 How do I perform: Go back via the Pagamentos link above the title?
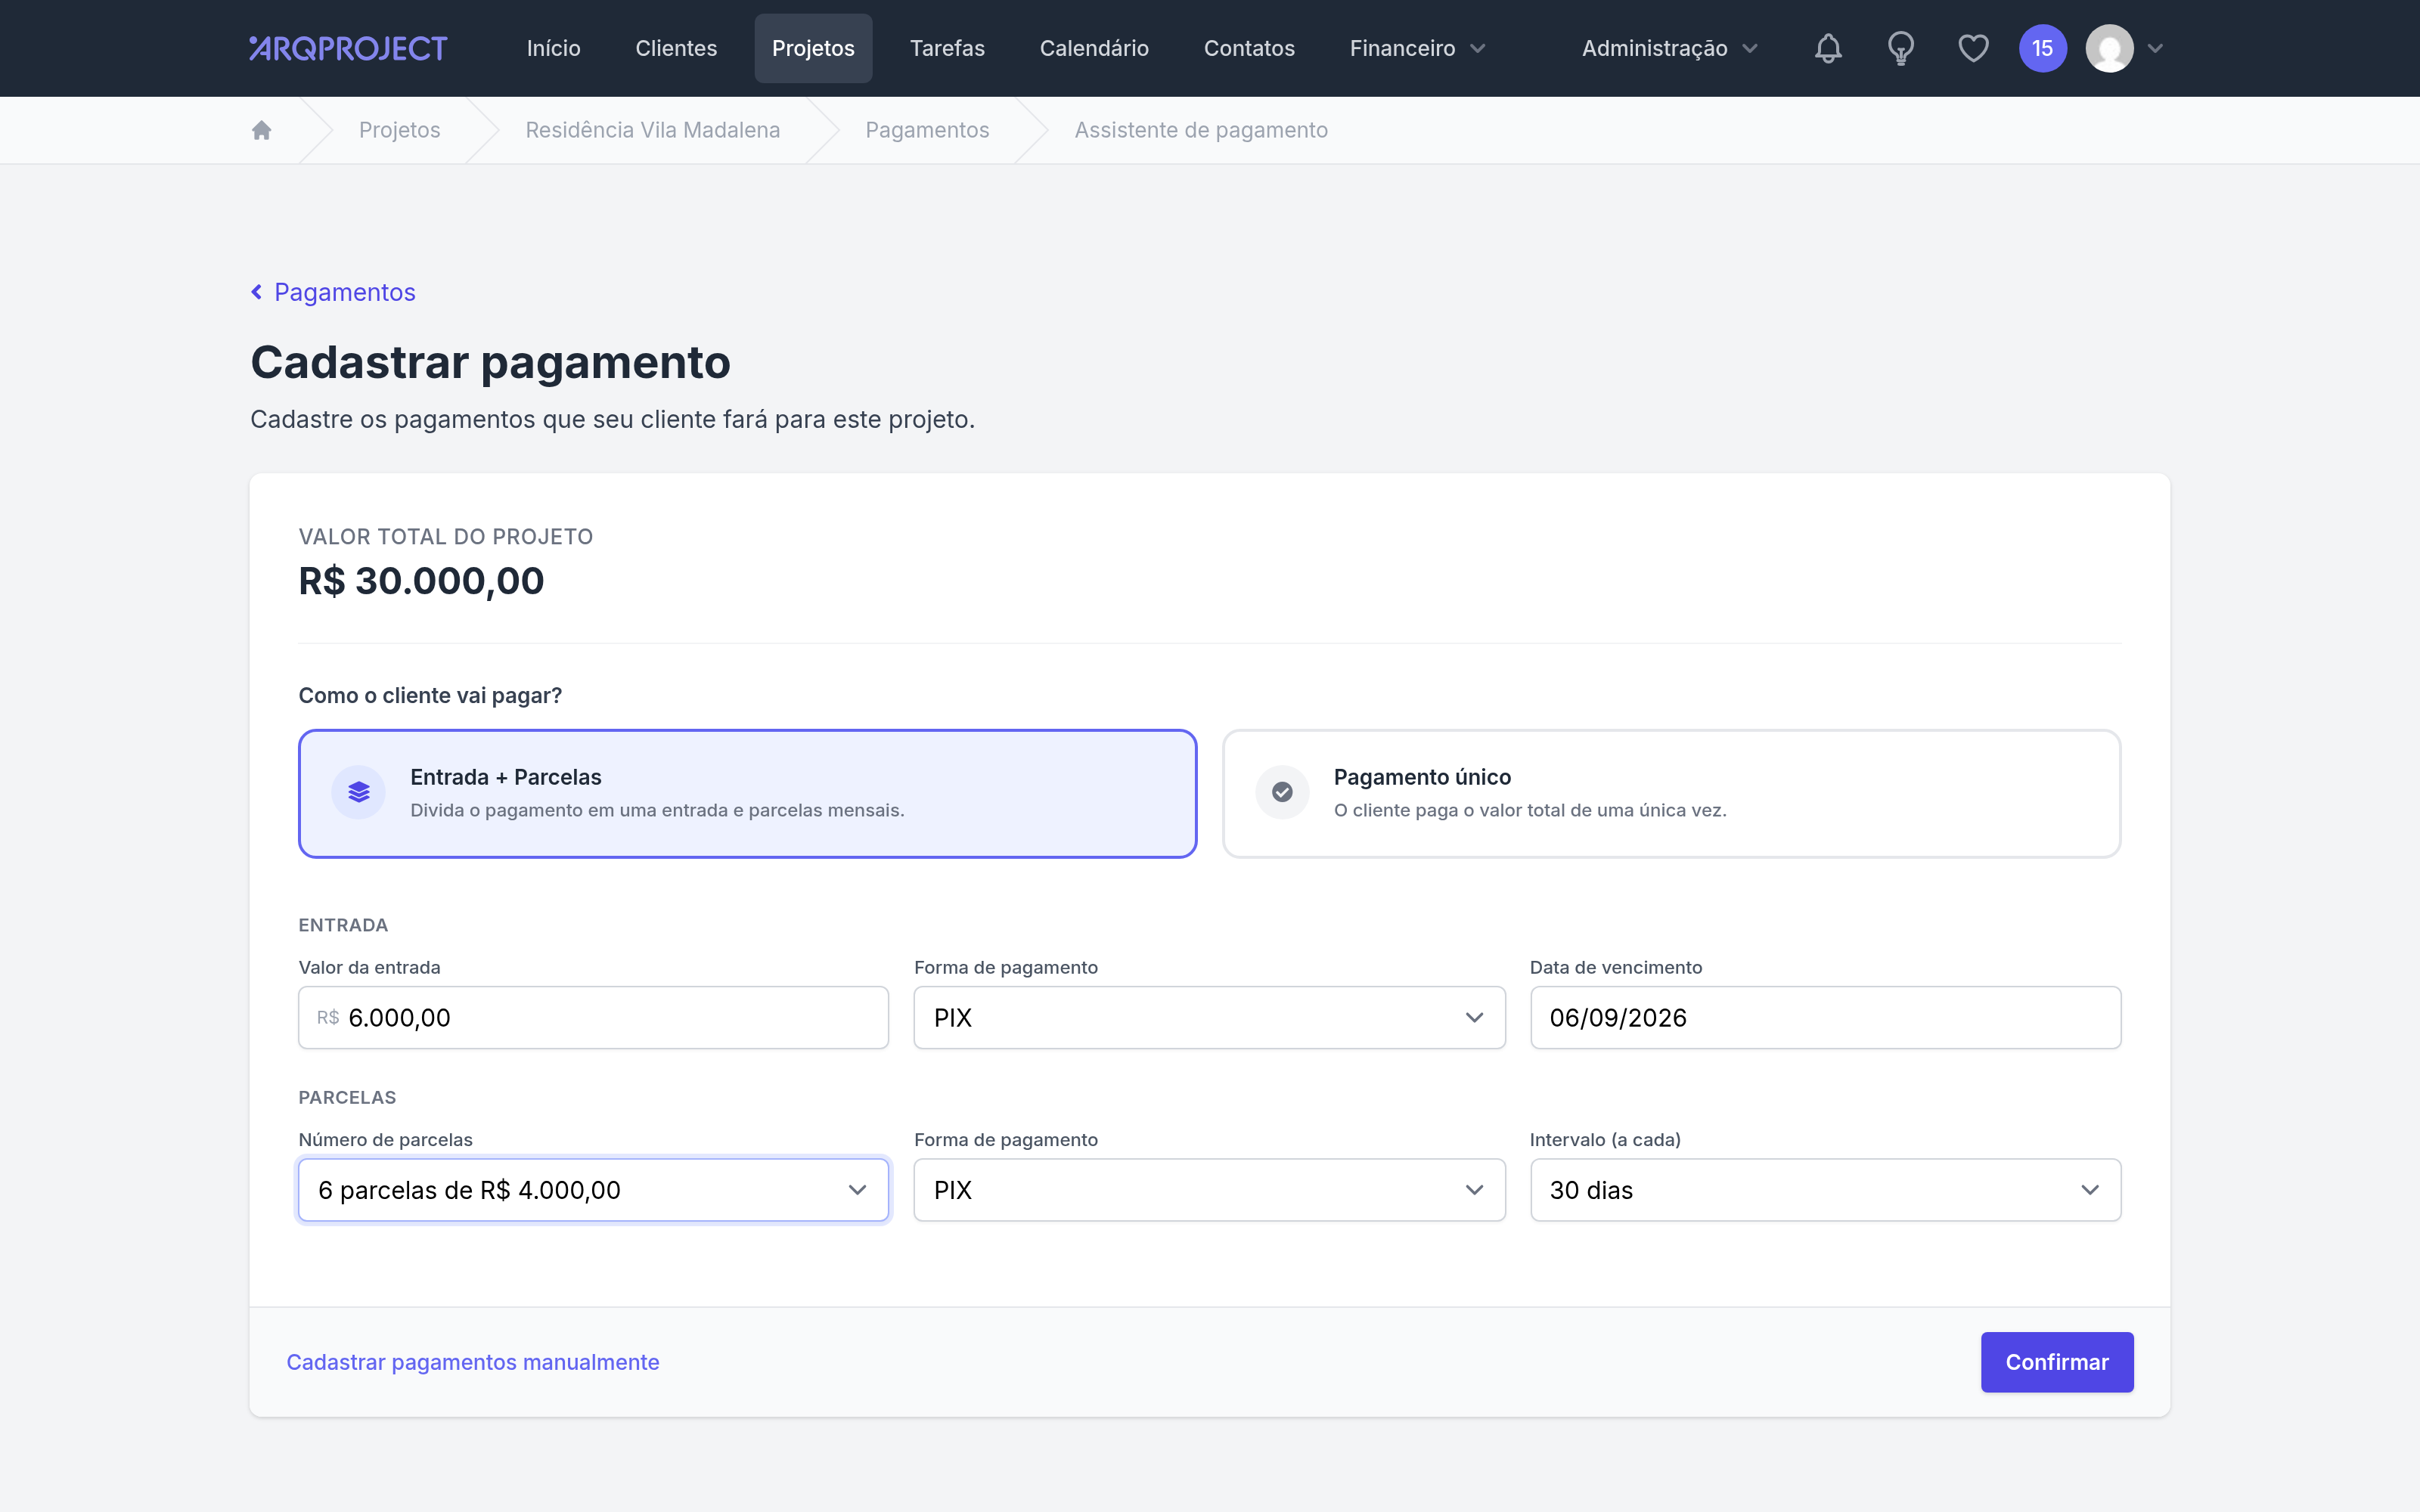[x=344, y=292]
